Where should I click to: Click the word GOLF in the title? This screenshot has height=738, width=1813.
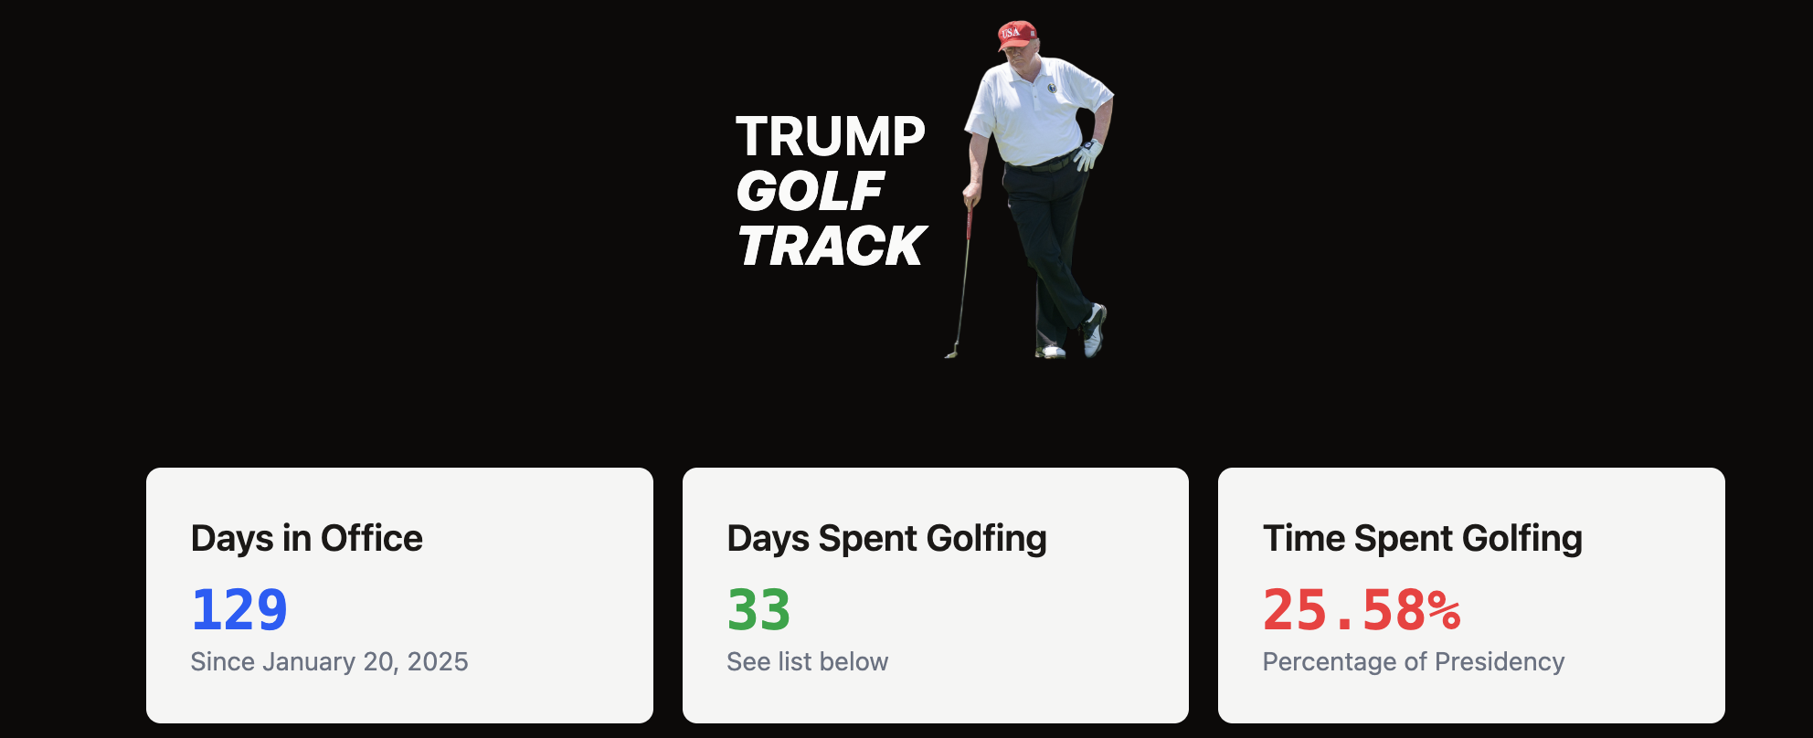click(x=810, y=191)
